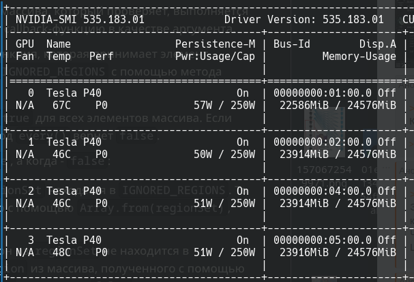Click the bus id 00000000:01:00.0

point(323,93)
